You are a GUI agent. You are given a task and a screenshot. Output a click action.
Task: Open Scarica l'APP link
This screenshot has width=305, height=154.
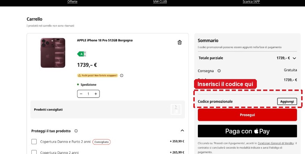pyautogui.click(x=251, y=2)
